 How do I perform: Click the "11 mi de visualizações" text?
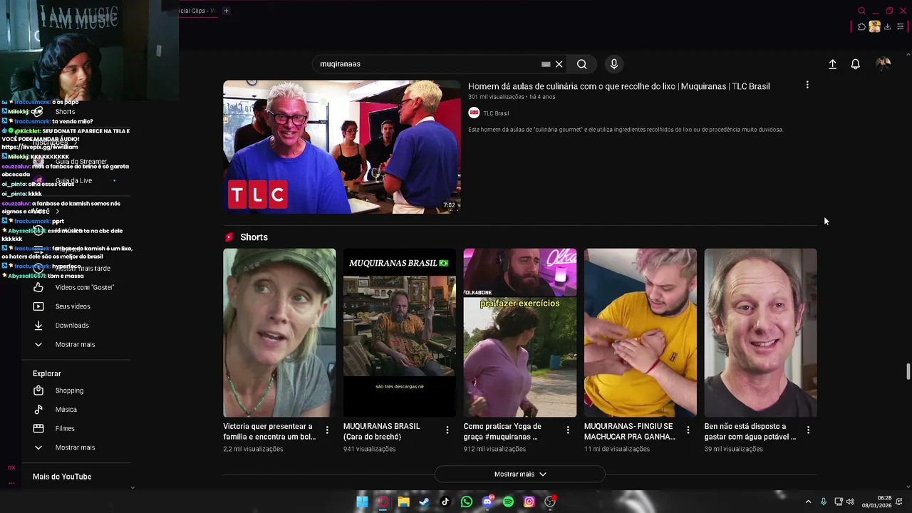(x=617, y=449)
